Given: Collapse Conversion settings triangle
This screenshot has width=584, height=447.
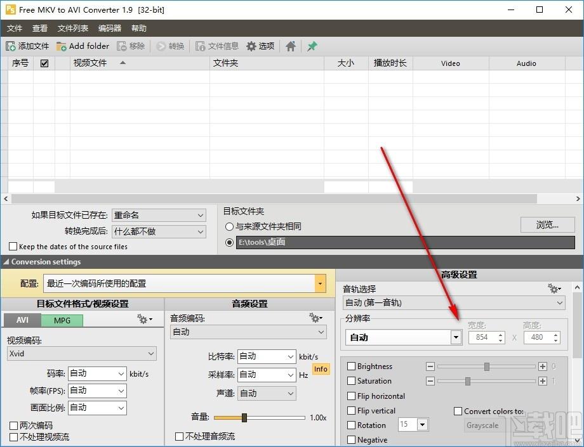Looking at the screenshot, I should [x=6, y=262].
